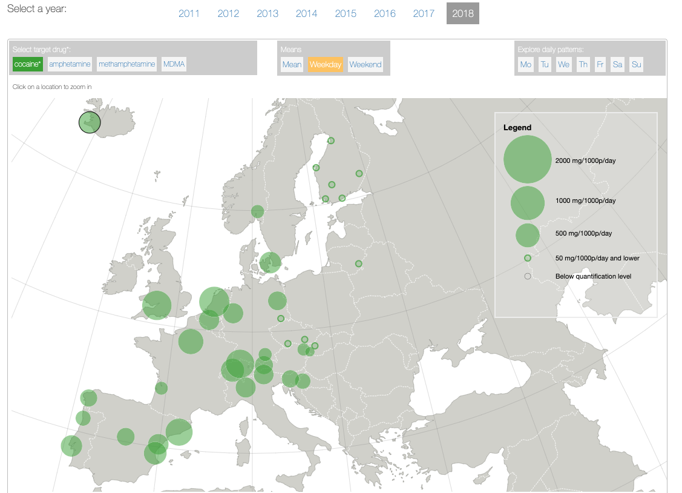This screenshot has height=493, width=682.
Task: Select amphetamine as the target drug
Action: (68, 64)
